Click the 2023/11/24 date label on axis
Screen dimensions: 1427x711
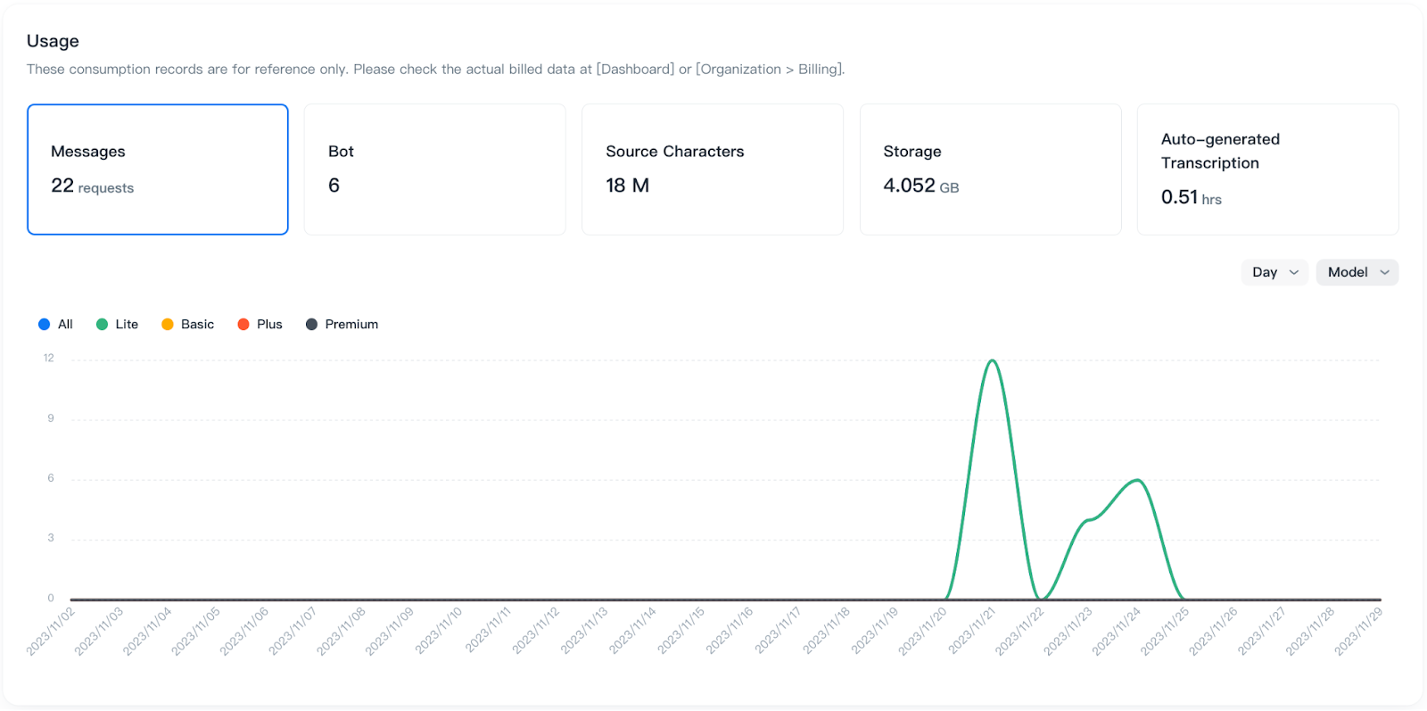click(1118, 631)
